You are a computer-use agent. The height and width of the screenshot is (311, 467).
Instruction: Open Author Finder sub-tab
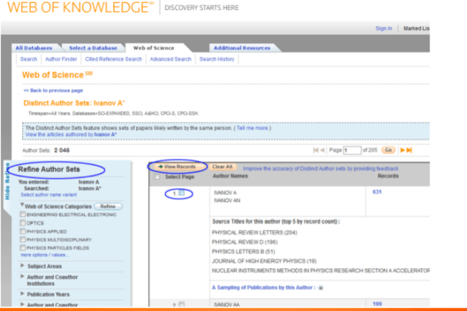pyautogui.click(x=61, y=59)
